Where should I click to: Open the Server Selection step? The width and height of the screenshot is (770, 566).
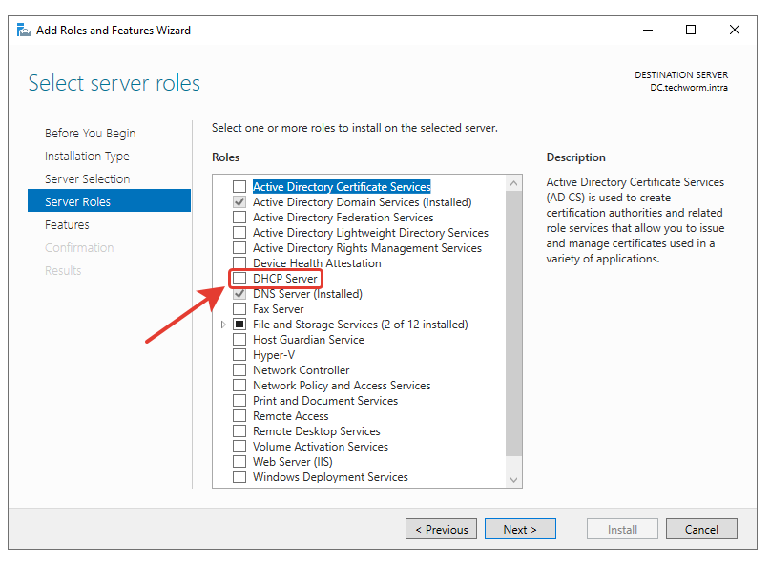coord(87,179)
